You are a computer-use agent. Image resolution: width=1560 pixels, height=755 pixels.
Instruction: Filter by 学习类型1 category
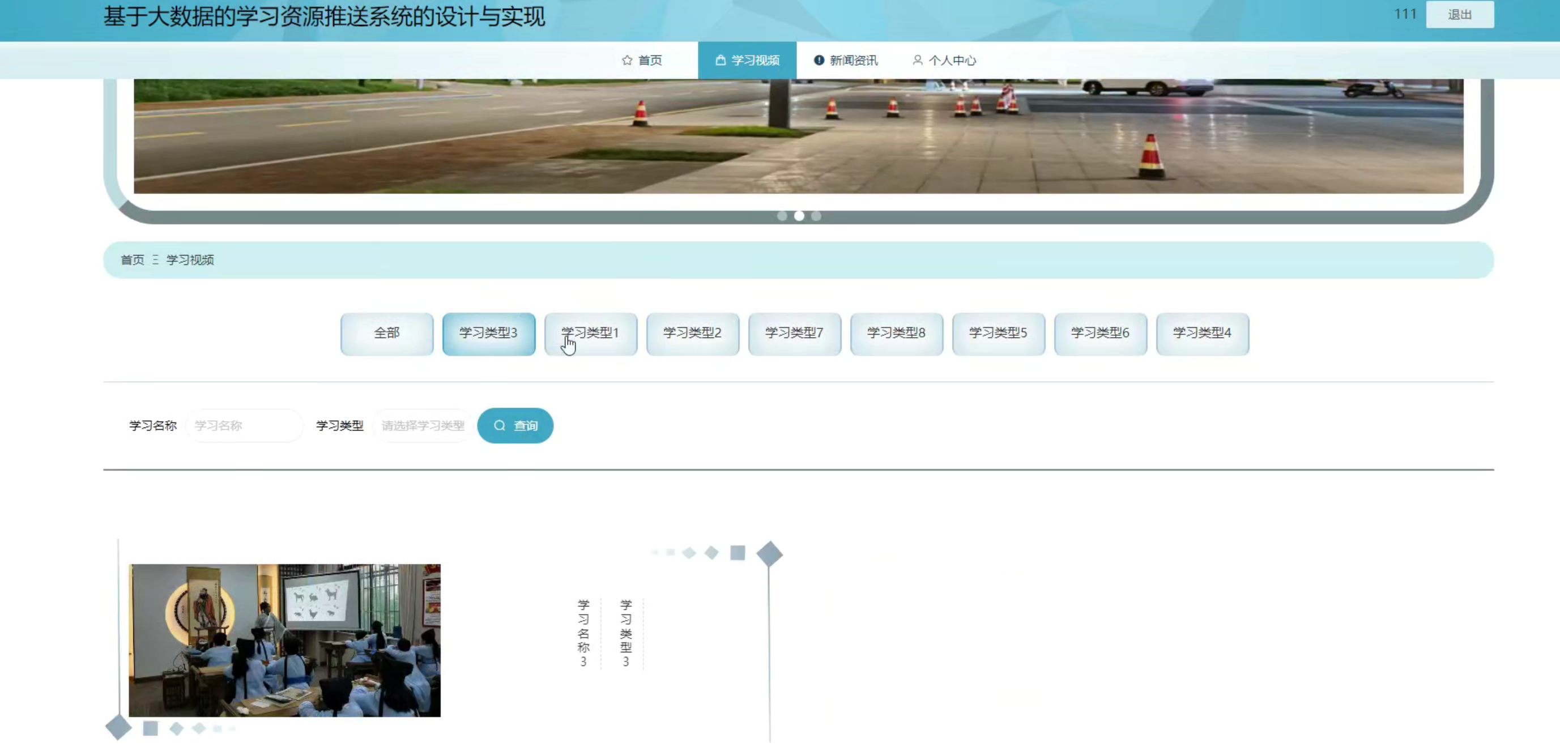point(590,334)
